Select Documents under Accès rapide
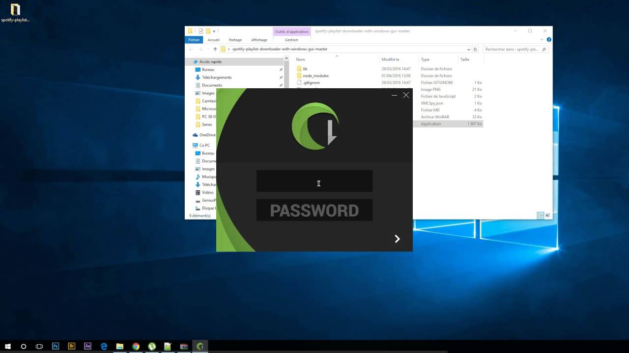Image resolution: width=629 pixels, height=353 pixels. click(212, 85)
